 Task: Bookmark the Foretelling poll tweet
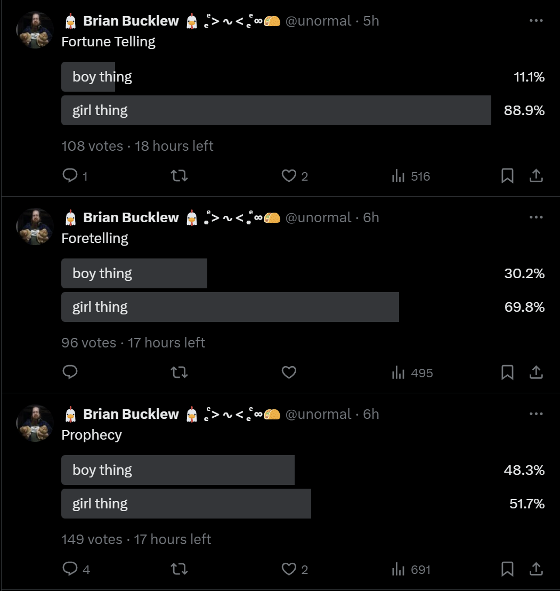[507, 373]
